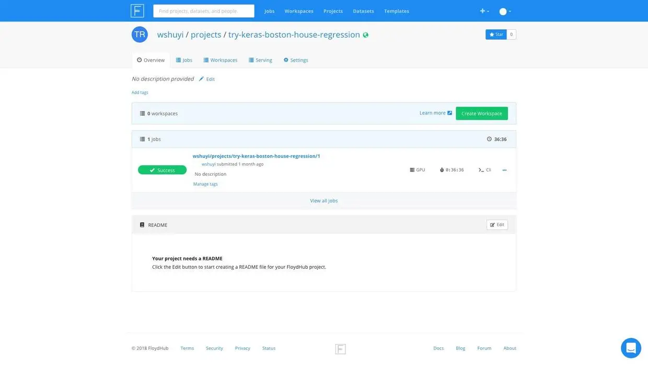
Task: Click the TR project avatar circle
Action: [x=140, y=35]
